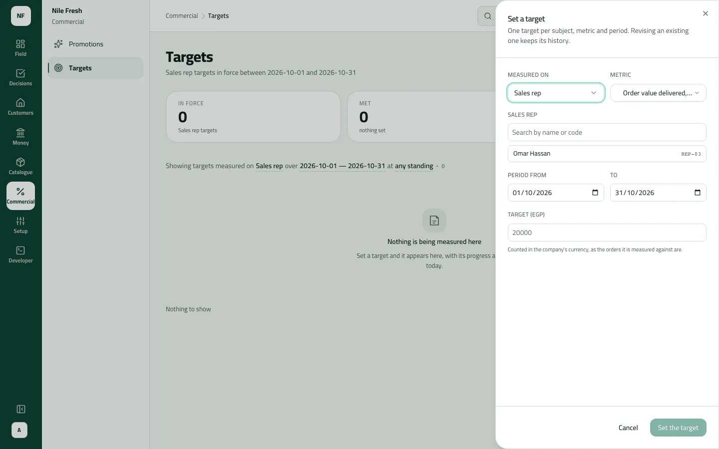Change the date range filter
Viewport: 719px width, 449px height.
tap(343, 166)
